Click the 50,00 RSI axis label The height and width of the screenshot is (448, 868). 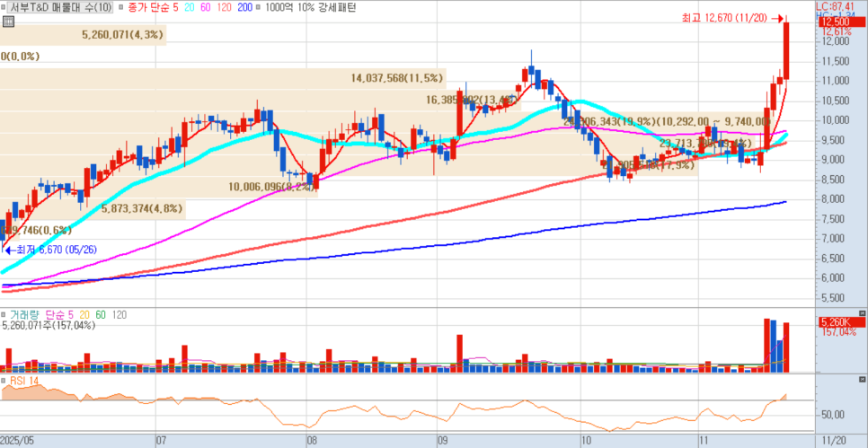[x=833, y=415]
